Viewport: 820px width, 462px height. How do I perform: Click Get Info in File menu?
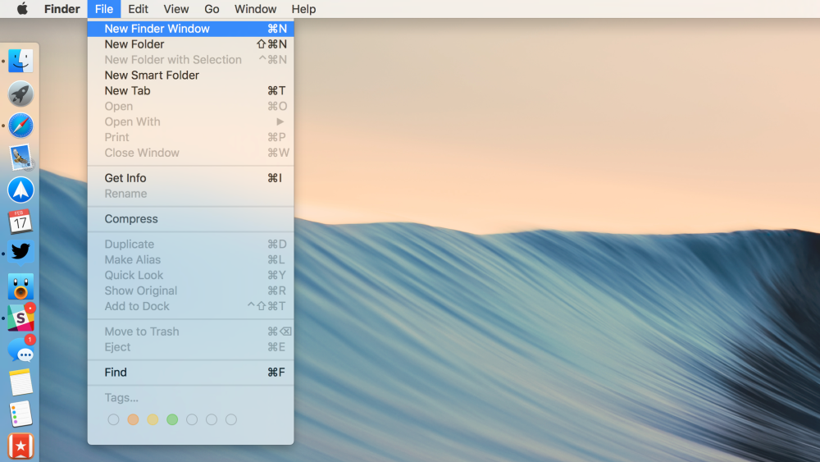pos(125,178)
